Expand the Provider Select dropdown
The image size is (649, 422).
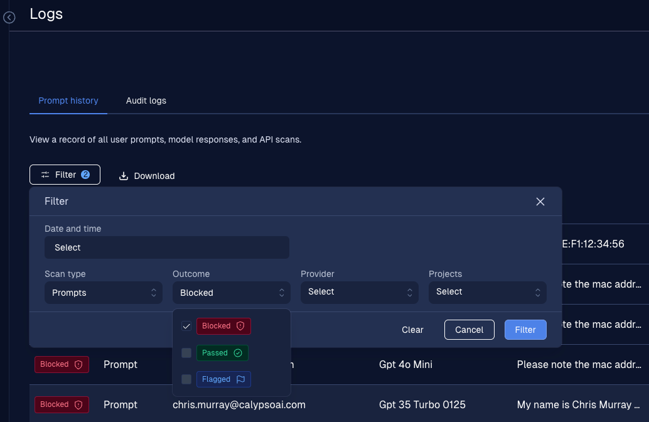pos(359,293)
